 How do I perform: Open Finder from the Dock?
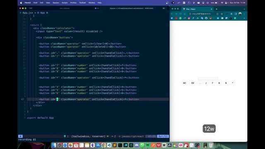[x=54, y=145]
